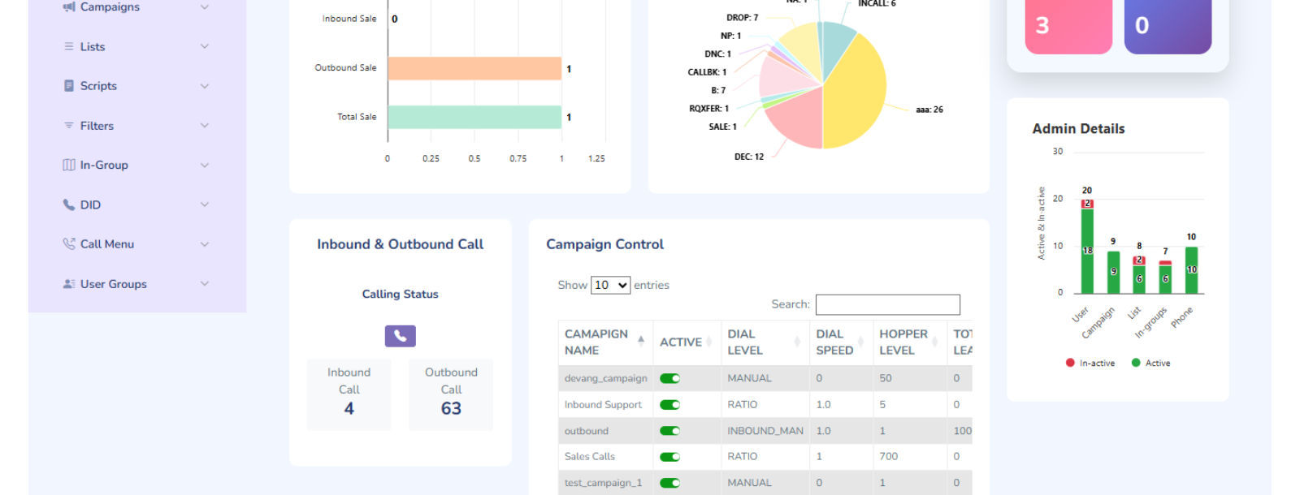Click the purple Calling Status phone icon

point(400,336)
